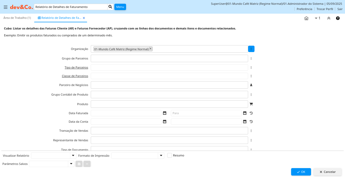Open the hamburger navigation menu
The height and width of the screenshot is (179, 345).
[5, 7]
